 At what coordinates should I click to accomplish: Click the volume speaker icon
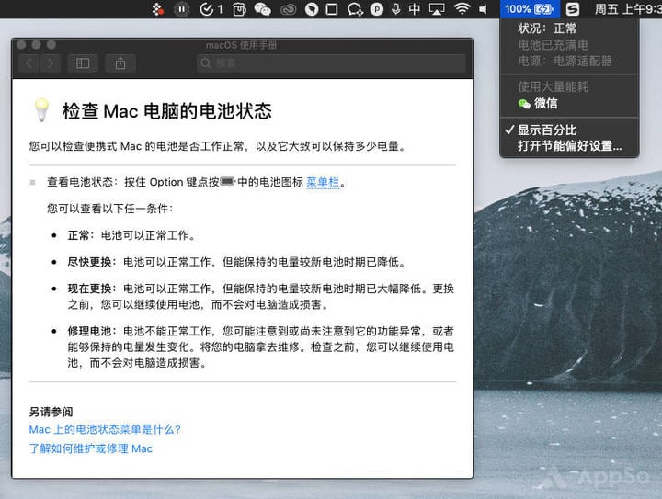coord(483,9)
